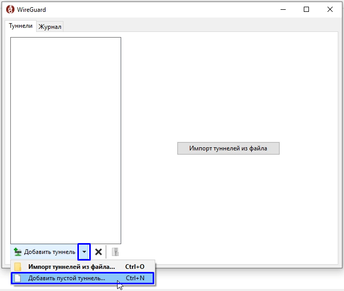Image resolution: width=344 pixels, height=291 pixels.
Task: Close the WireGuard window
Action: [330, 9]
